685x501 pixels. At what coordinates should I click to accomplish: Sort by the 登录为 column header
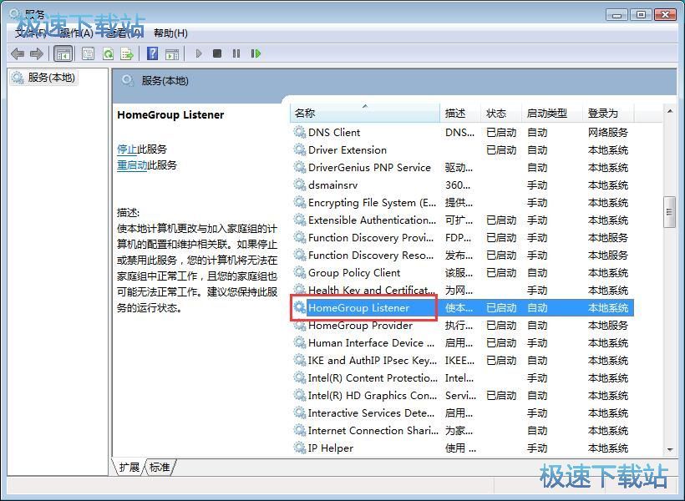click(x=608, y=113)
